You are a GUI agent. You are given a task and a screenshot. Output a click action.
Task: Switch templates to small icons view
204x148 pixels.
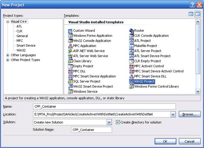pyautogui.click(x=198, y=14)
